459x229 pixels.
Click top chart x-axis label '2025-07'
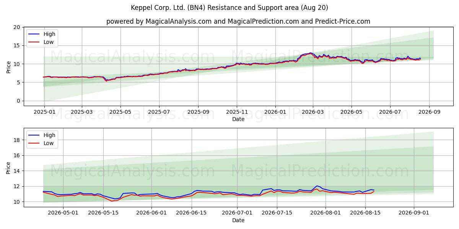point(160,112)
